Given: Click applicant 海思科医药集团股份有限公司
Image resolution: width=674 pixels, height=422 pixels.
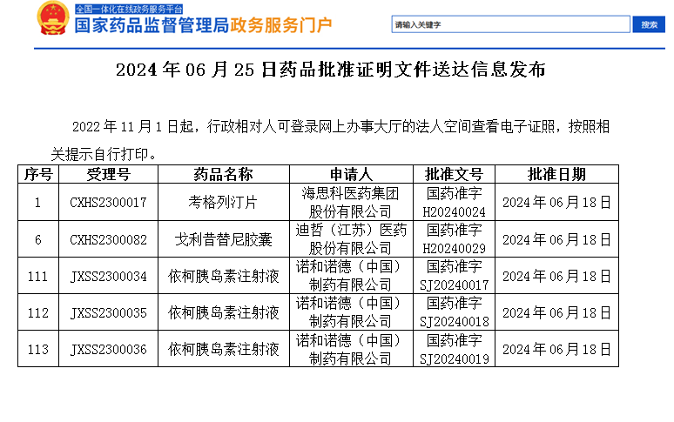Looking at the screenshot, I should 351,202.
